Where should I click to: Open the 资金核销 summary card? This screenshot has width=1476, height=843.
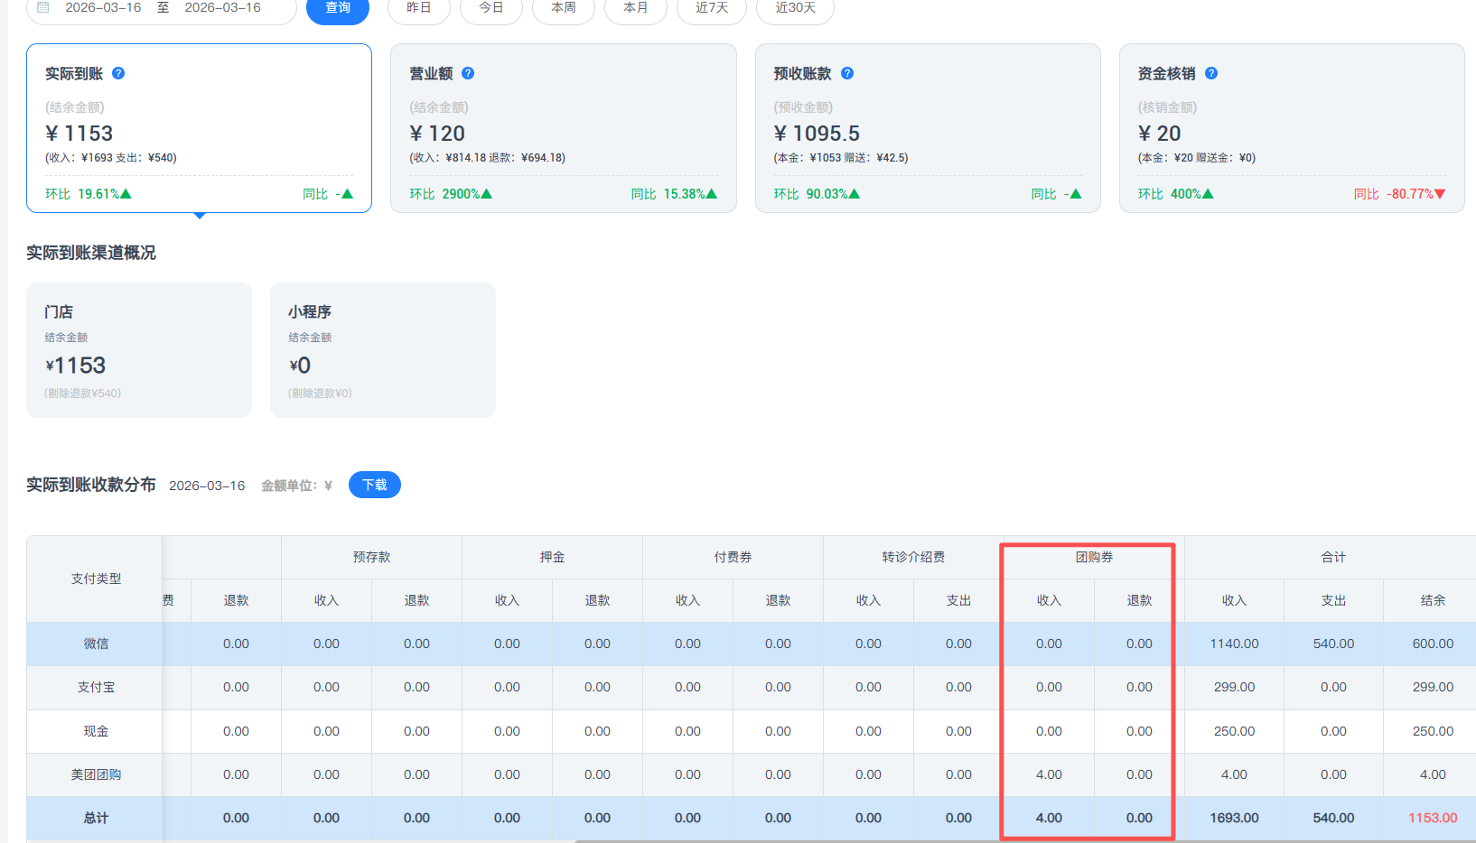coord(1291,127)
